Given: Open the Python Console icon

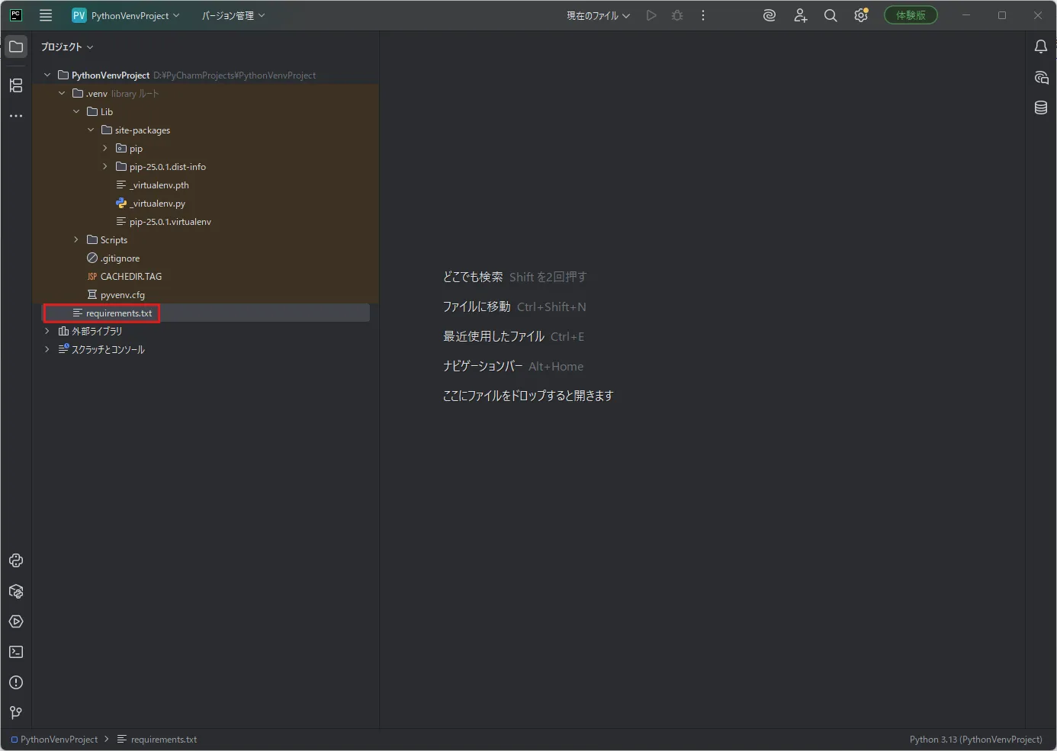Looking at the screenshot, I should (x=16, y=560).
